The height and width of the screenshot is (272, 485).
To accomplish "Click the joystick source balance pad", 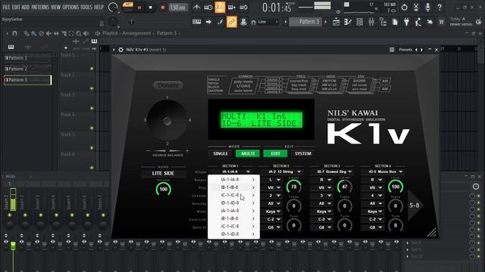I will pos(167,121).
